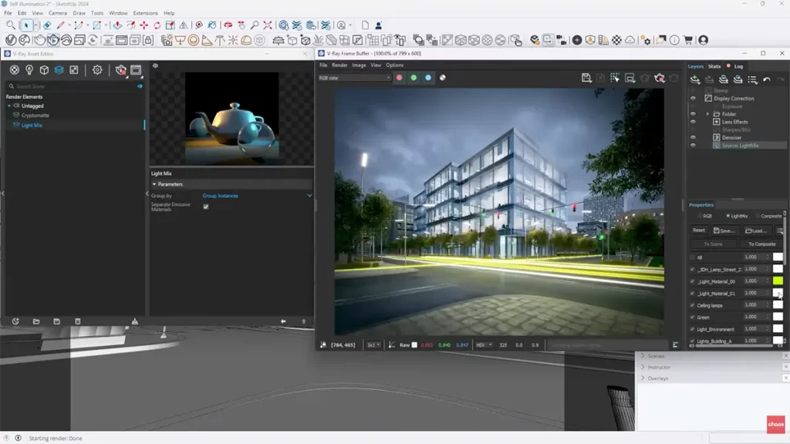Screen dimensions: 790x444
Task: Select the arrow Select tool in SketchUp toolbar
Action: coord(27,25)
